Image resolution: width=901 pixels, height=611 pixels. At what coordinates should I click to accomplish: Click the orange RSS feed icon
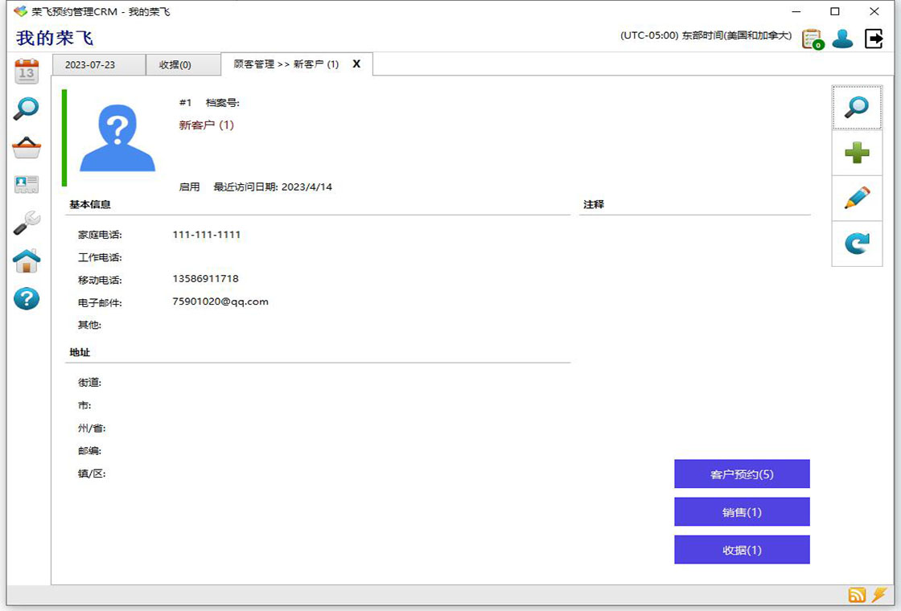coord(857,595)
